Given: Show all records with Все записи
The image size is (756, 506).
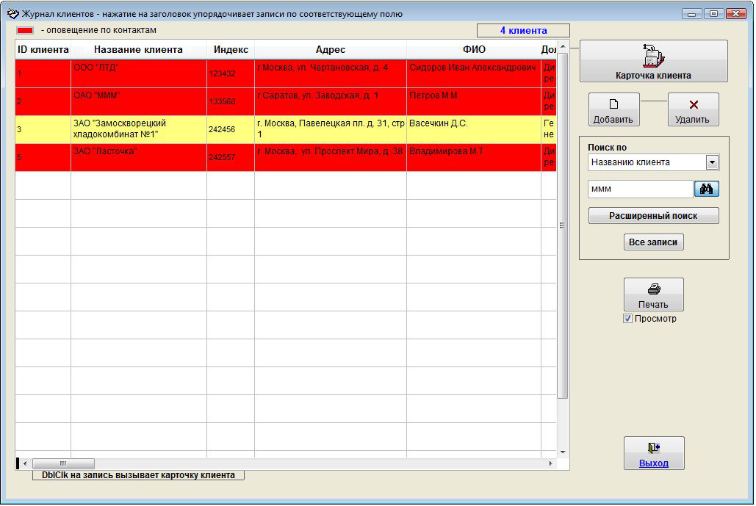Looking at the screenshot, I should [653, 242].
